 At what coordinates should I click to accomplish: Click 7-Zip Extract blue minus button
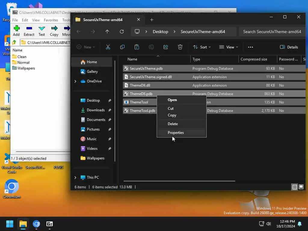coord(29,31)
